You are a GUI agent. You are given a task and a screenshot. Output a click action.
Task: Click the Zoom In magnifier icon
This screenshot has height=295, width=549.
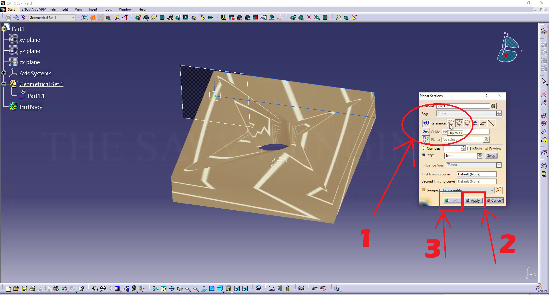pos(188,289)
